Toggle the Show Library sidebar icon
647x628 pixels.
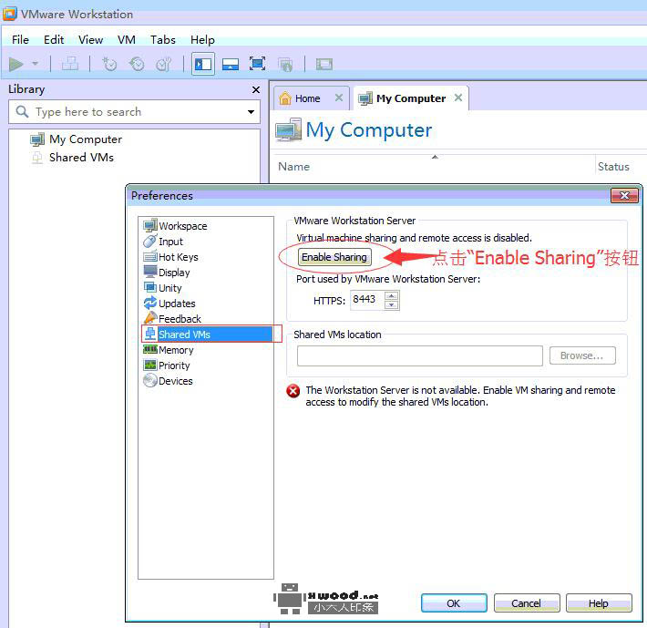pyautogui.click(x=203, y=65)
